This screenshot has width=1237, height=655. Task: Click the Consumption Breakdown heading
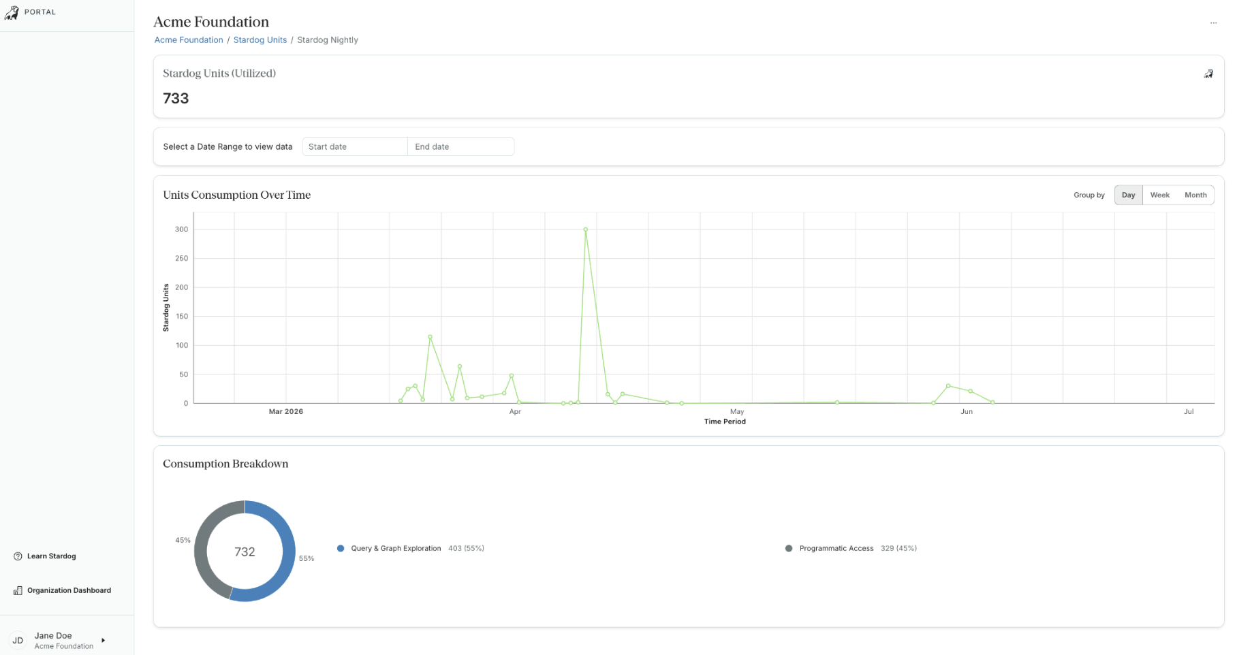[x=225, y=464]
